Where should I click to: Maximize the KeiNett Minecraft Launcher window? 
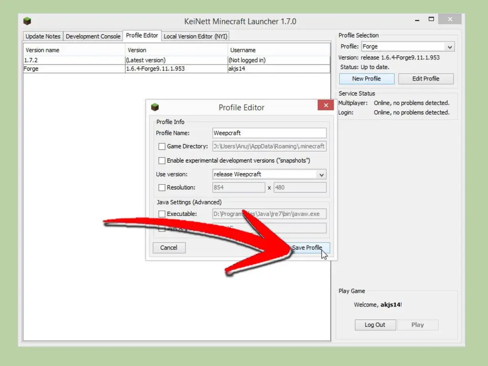(x=431, y=19)
